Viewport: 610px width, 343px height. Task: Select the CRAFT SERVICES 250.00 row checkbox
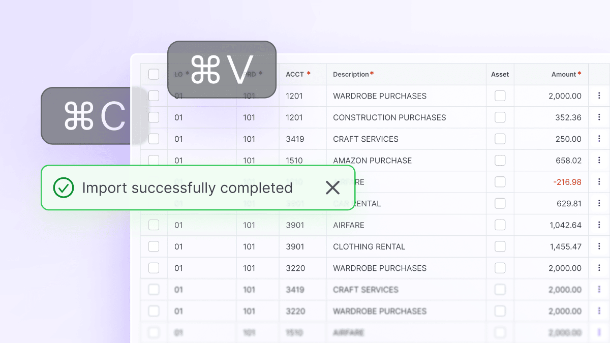click(x=154, y=139)
